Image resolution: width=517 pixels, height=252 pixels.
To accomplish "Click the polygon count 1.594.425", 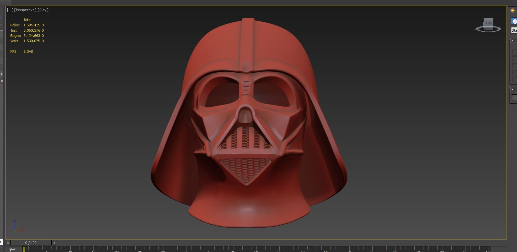I will point(32,25).
